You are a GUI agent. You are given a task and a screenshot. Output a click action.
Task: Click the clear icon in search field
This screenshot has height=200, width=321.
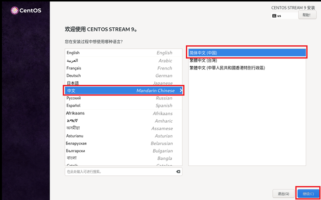click(178, 172)
